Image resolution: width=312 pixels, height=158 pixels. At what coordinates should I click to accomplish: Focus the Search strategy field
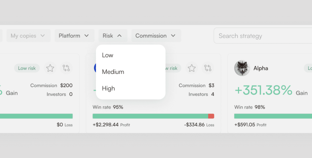(261, 36)
